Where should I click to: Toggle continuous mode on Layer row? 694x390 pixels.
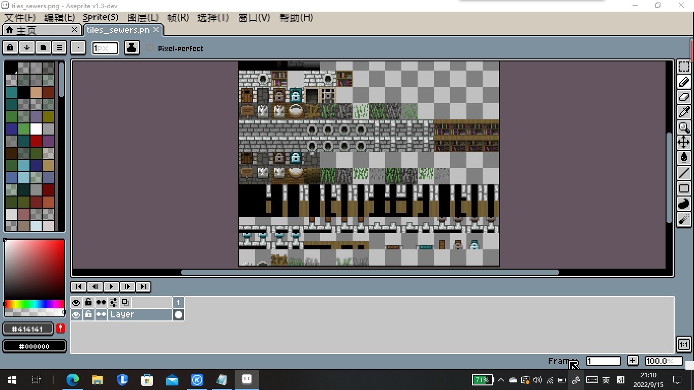[x=101, y=315]
